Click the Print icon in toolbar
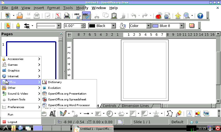This screenshot has height=132, width=221. (x=67, y=16)
